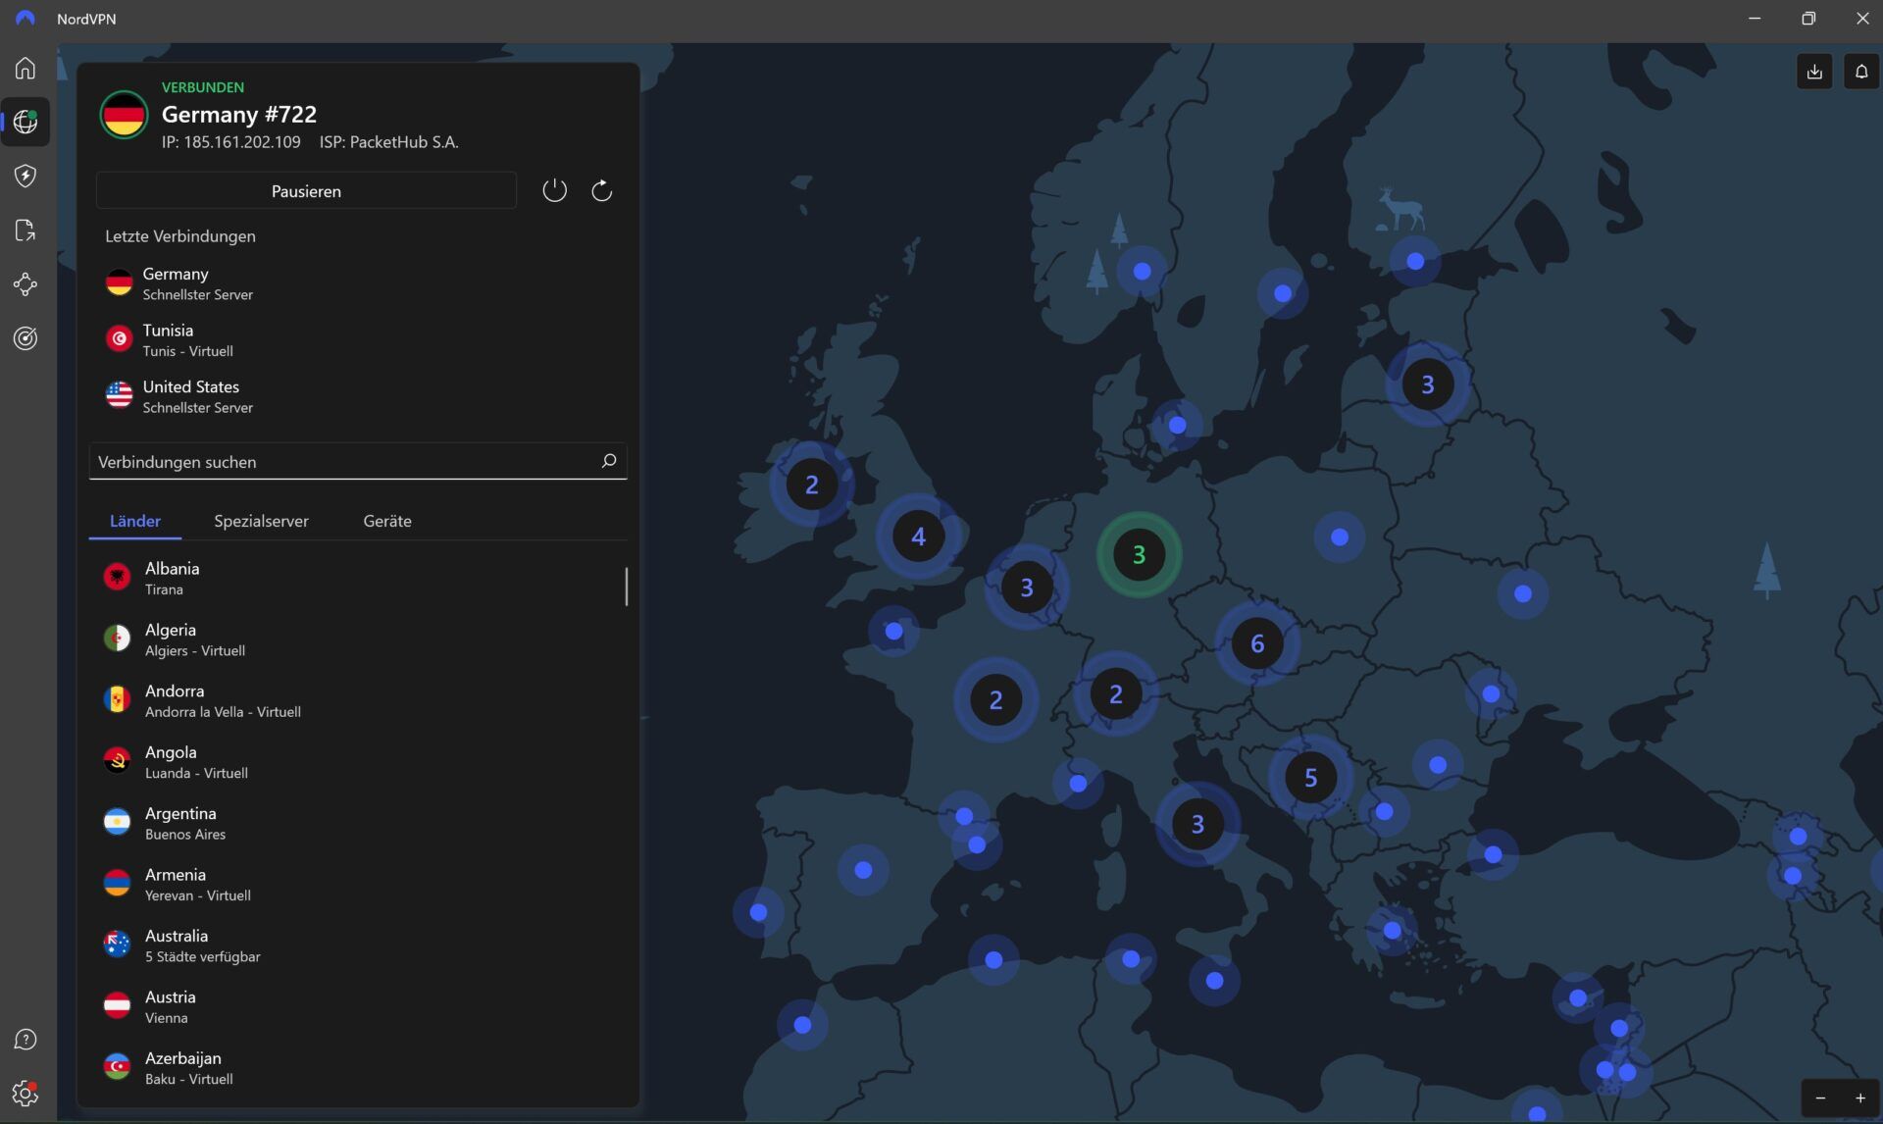The image size is (1883, 1124).
Task: Open the notifications bell icon
Action: pos(1861,72)
